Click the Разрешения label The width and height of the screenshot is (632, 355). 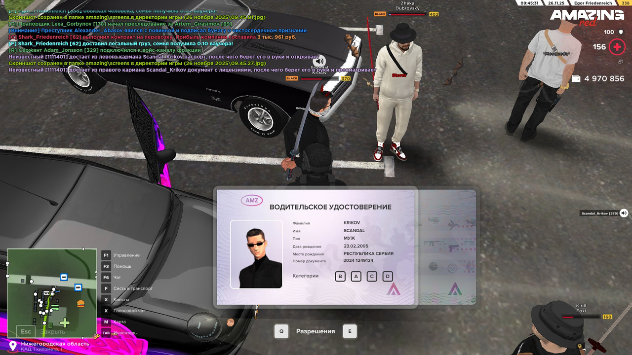316,331
